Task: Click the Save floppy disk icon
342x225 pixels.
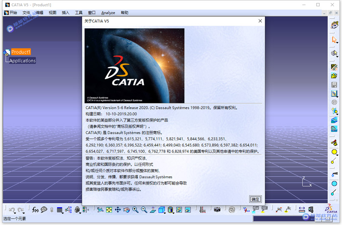Action: click(334, 85)
